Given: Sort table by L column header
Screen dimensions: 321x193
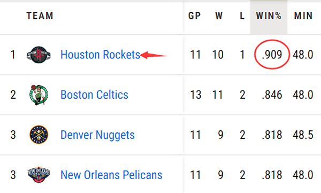Looking at the screenshot, I should click(242, 16).
